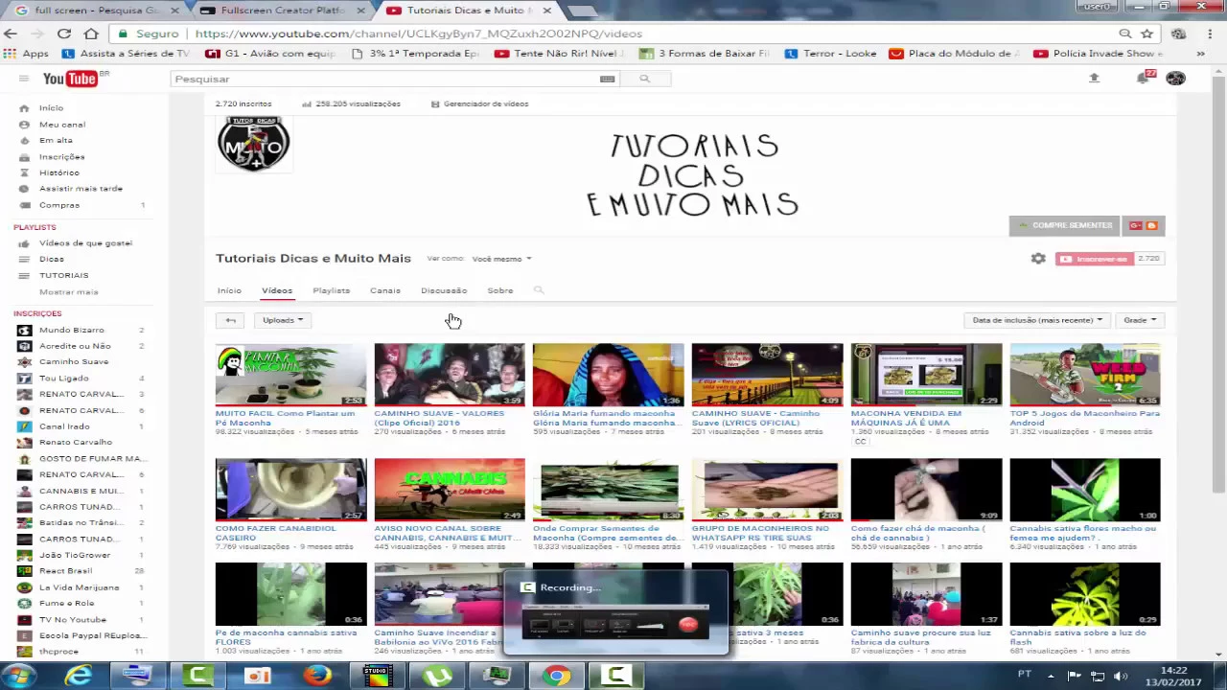1227x690 pixels.
Task: Go back with the browser back arrow
Action: point(11,34)
